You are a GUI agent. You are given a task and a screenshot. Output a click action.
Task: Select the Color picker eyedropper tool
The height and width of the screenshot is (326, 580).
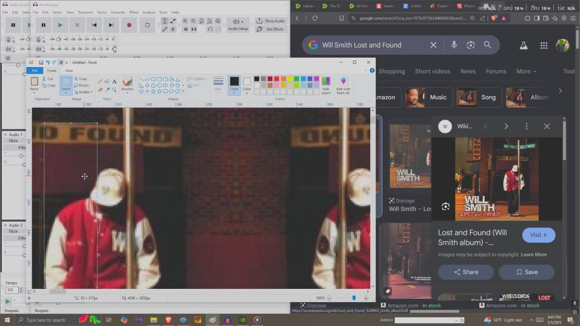107,90
